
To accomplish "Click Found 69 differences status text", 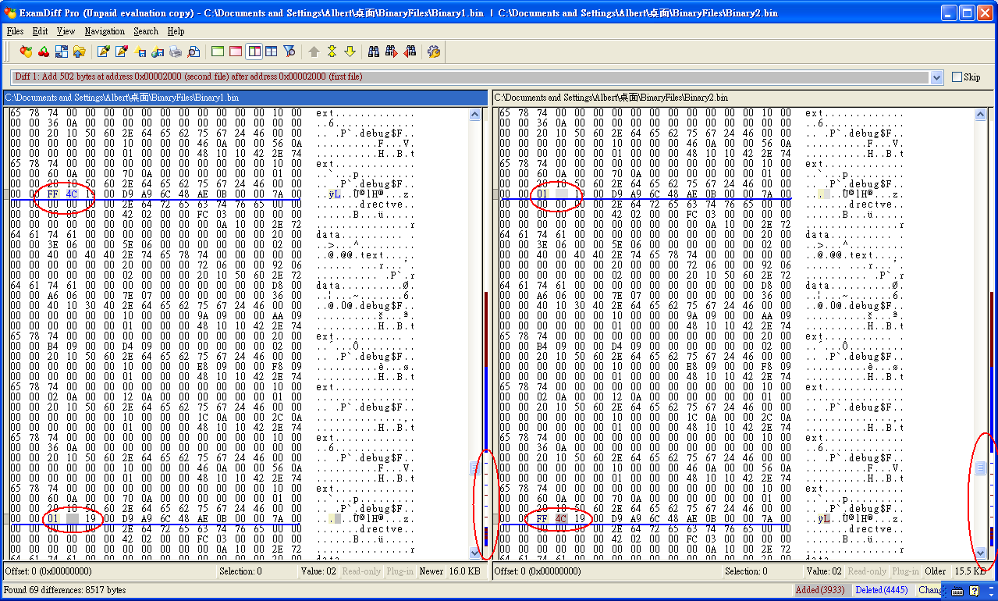I will tap(65, 590).
